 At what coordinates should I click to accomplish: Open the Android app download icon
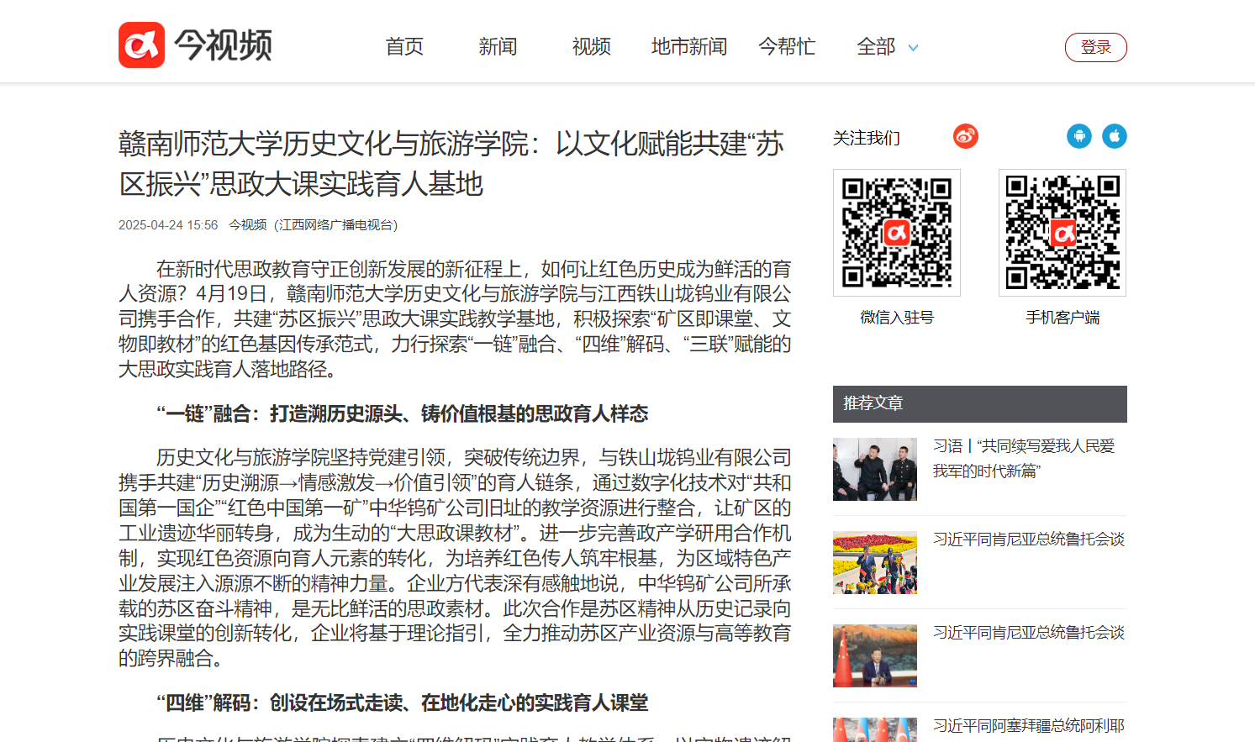[1079, 136]
